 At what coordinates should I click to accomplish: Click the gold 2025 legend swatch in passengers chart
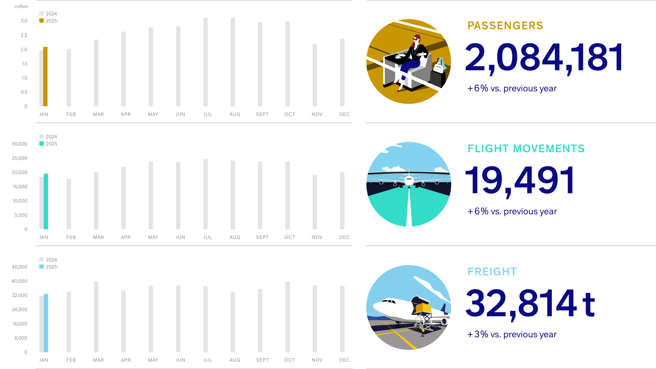tap(42, 21)
